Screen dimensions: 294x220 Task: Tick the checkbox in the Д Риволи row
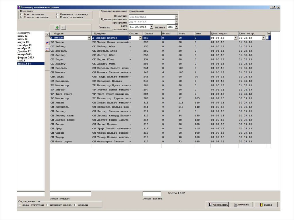coord(267,38)
